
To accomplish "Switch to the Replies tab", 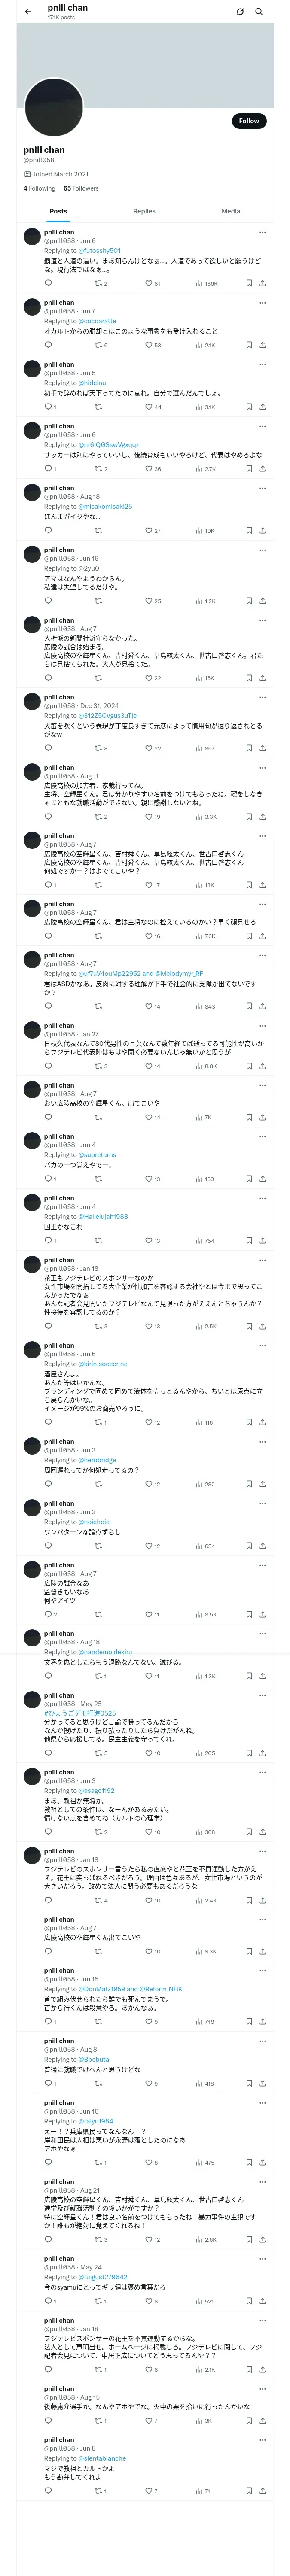I will tap(144, 211).
